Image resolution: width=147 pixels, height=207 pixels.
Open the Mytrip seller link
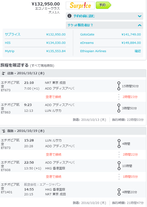point(10,51)
